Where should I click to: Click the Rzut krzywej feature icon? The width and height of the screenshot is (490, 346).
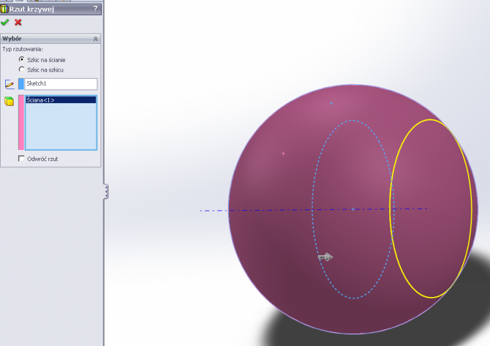coord(4,9)
